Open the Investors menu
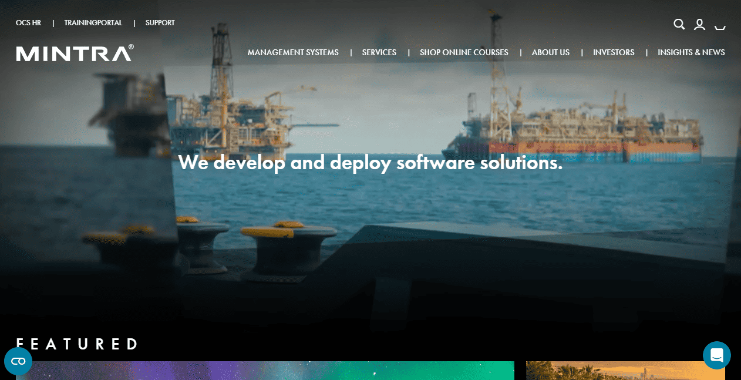 click(x=614, y=52)
